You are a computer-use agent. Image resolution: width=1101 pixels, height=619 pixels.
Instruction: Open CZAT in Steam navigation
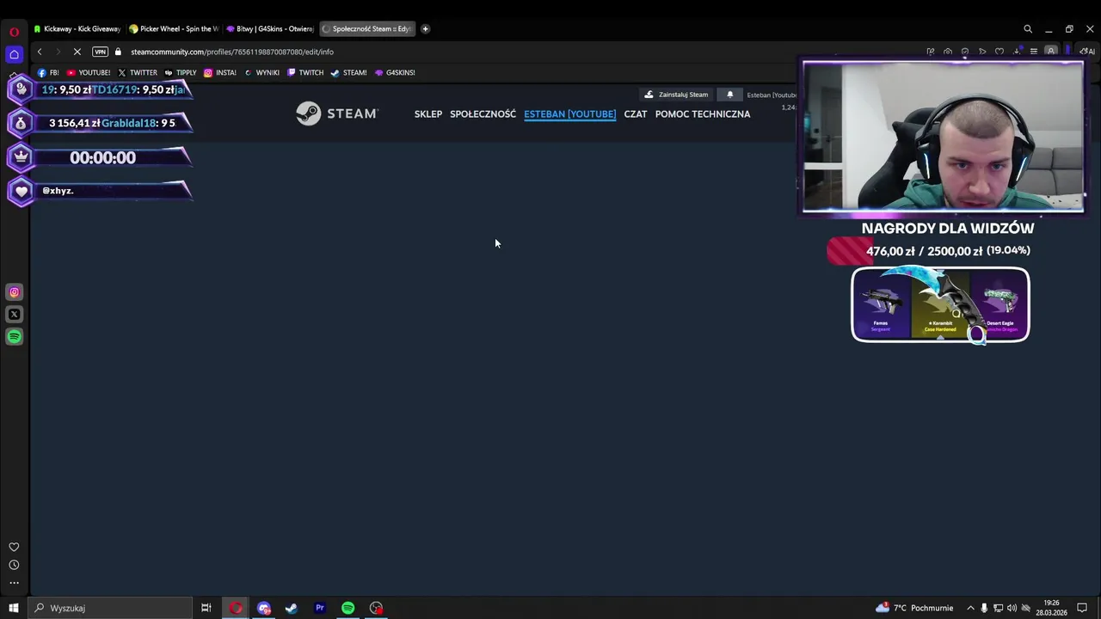pyautogui.click(x=635, y=113)
